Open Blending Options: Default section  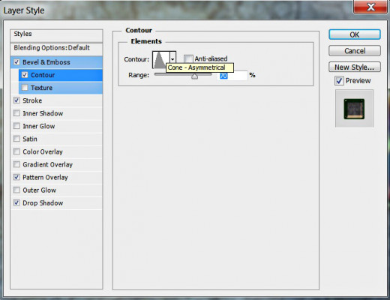(56, 49)
